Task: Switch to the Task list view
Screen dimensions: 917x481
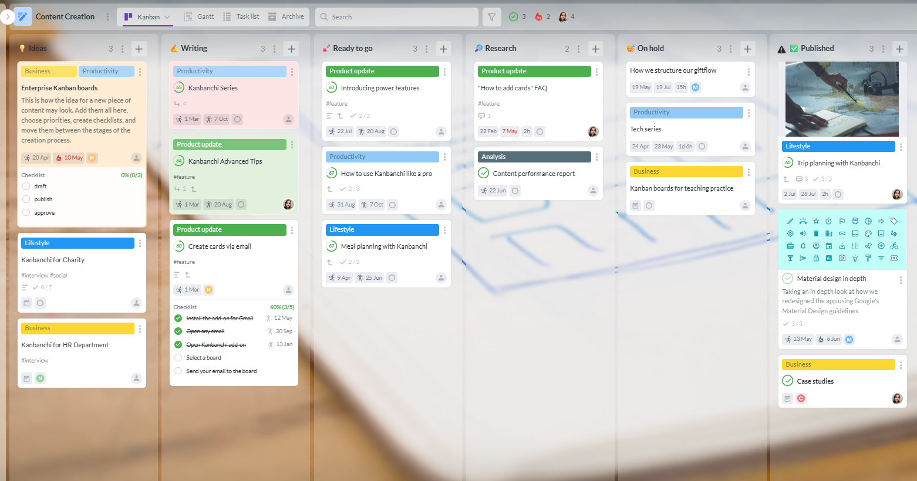Action: click(x=241, y=16)
